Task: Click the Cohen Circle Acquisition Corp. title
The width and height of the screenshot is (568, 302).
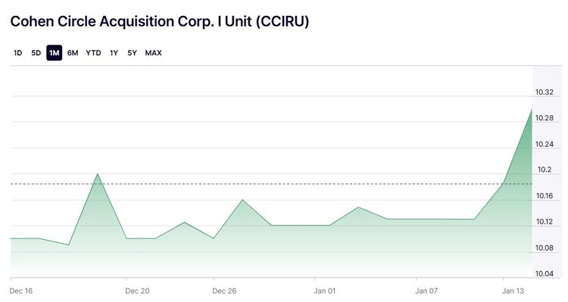Action: (x=159, y=21)
